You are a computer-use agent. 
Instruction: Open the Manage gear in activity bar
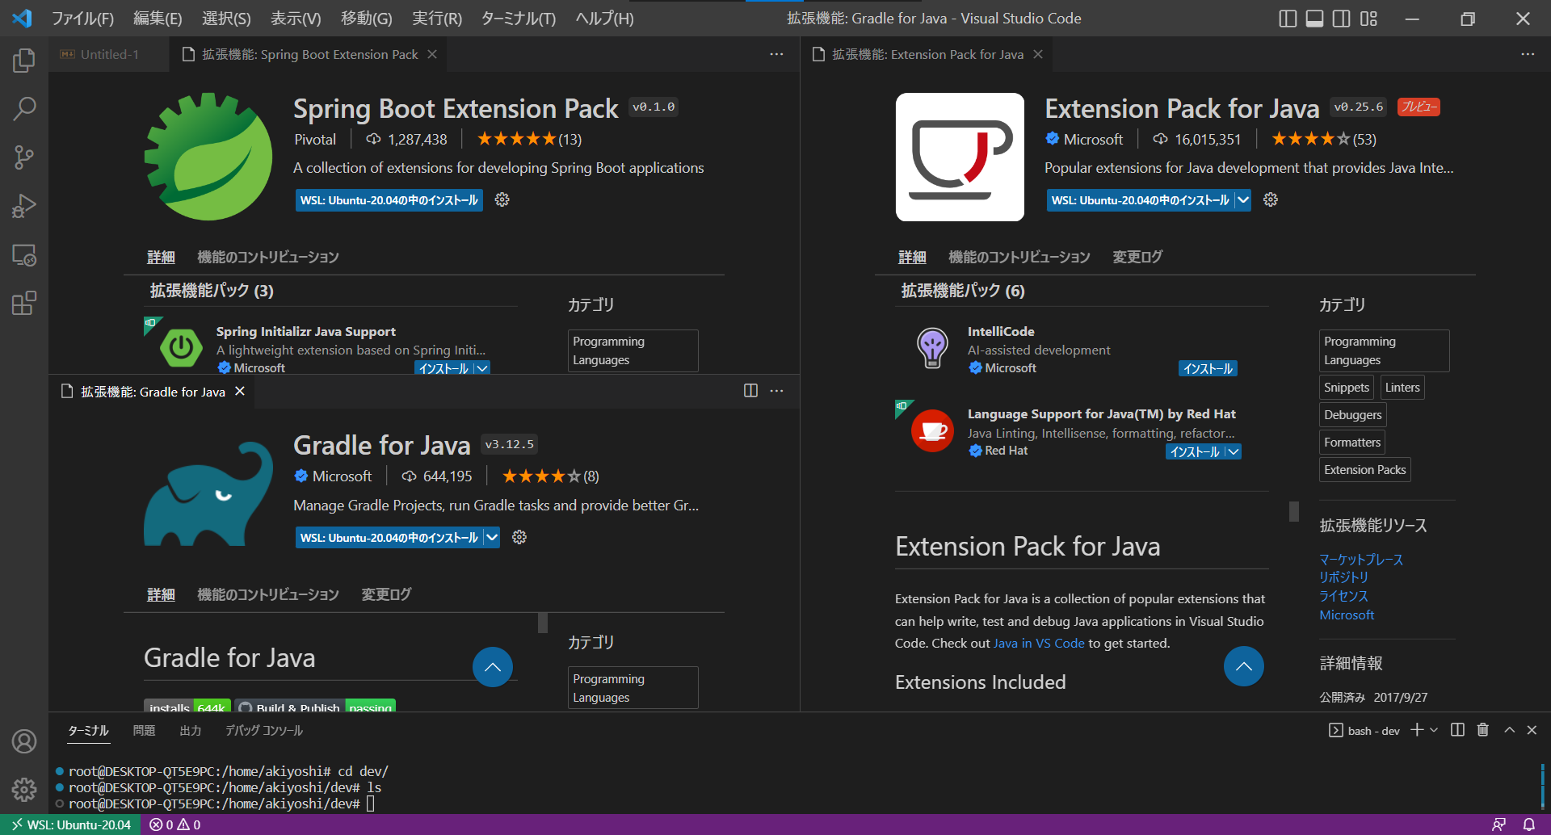pyautogui.click(x=24, y=789)
